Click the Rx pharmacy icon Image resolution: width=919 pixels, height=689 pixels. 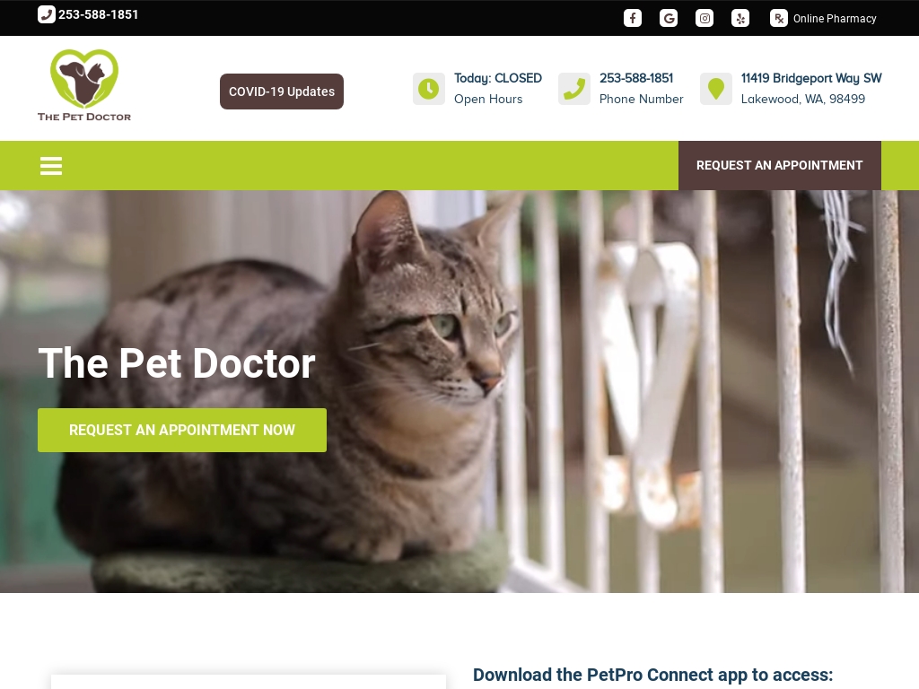coord(779,18)
